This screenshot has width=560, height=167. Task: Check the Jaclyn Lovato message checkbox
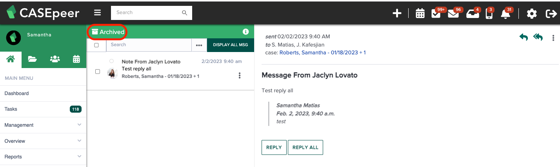(x=98, y=72)
